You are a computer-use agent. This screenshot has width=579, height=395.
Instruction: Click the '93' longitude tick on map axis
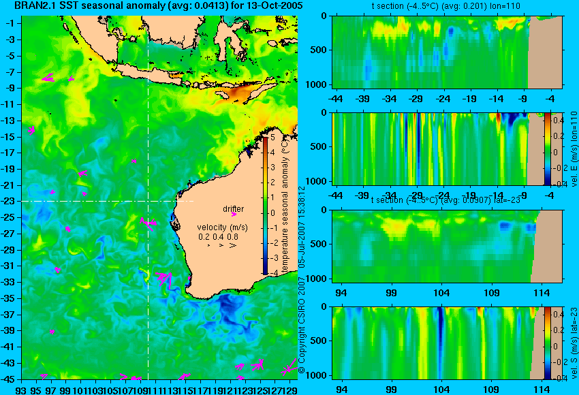coord(21,390)
